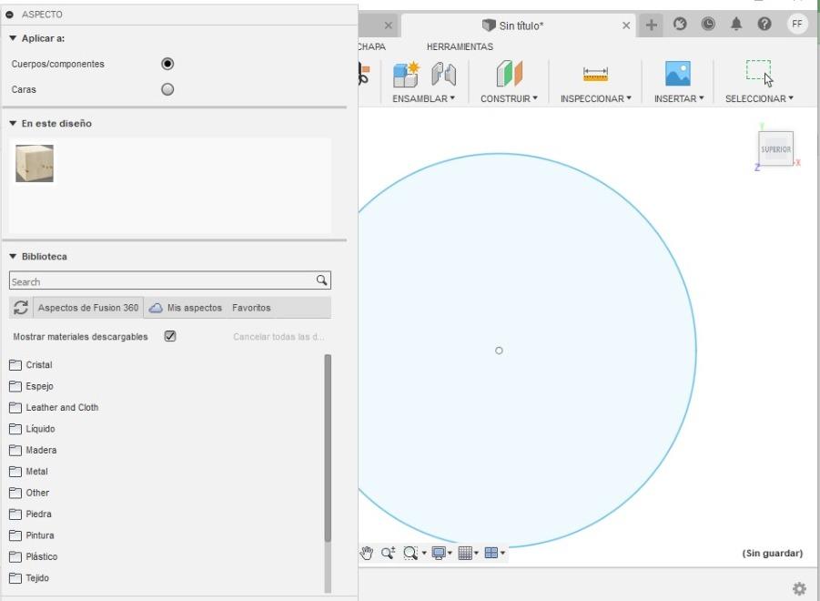Screen dimensions: 820x601
Task: Open the CONSTRUIR dropdown
Action: [509, 98]
